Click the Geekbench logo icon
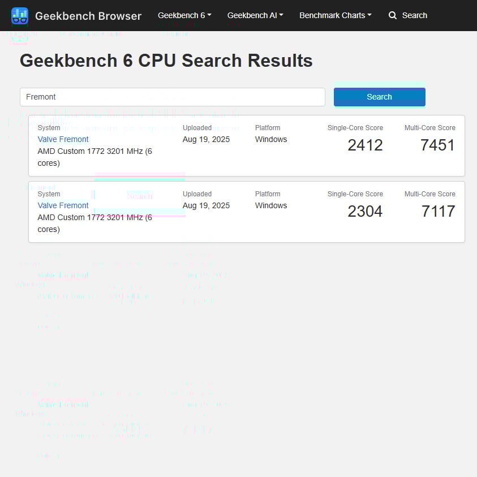 [x=20, y=16]
